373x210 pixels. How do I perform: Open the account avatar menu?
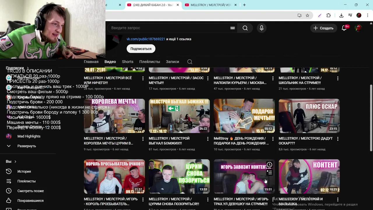coord(358,28)
